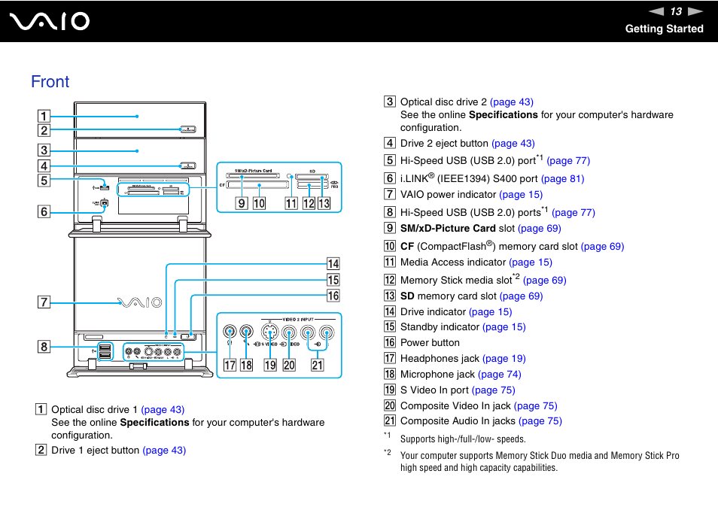Click the Drive 2 eject button in diagram

[x=187, y=165]
